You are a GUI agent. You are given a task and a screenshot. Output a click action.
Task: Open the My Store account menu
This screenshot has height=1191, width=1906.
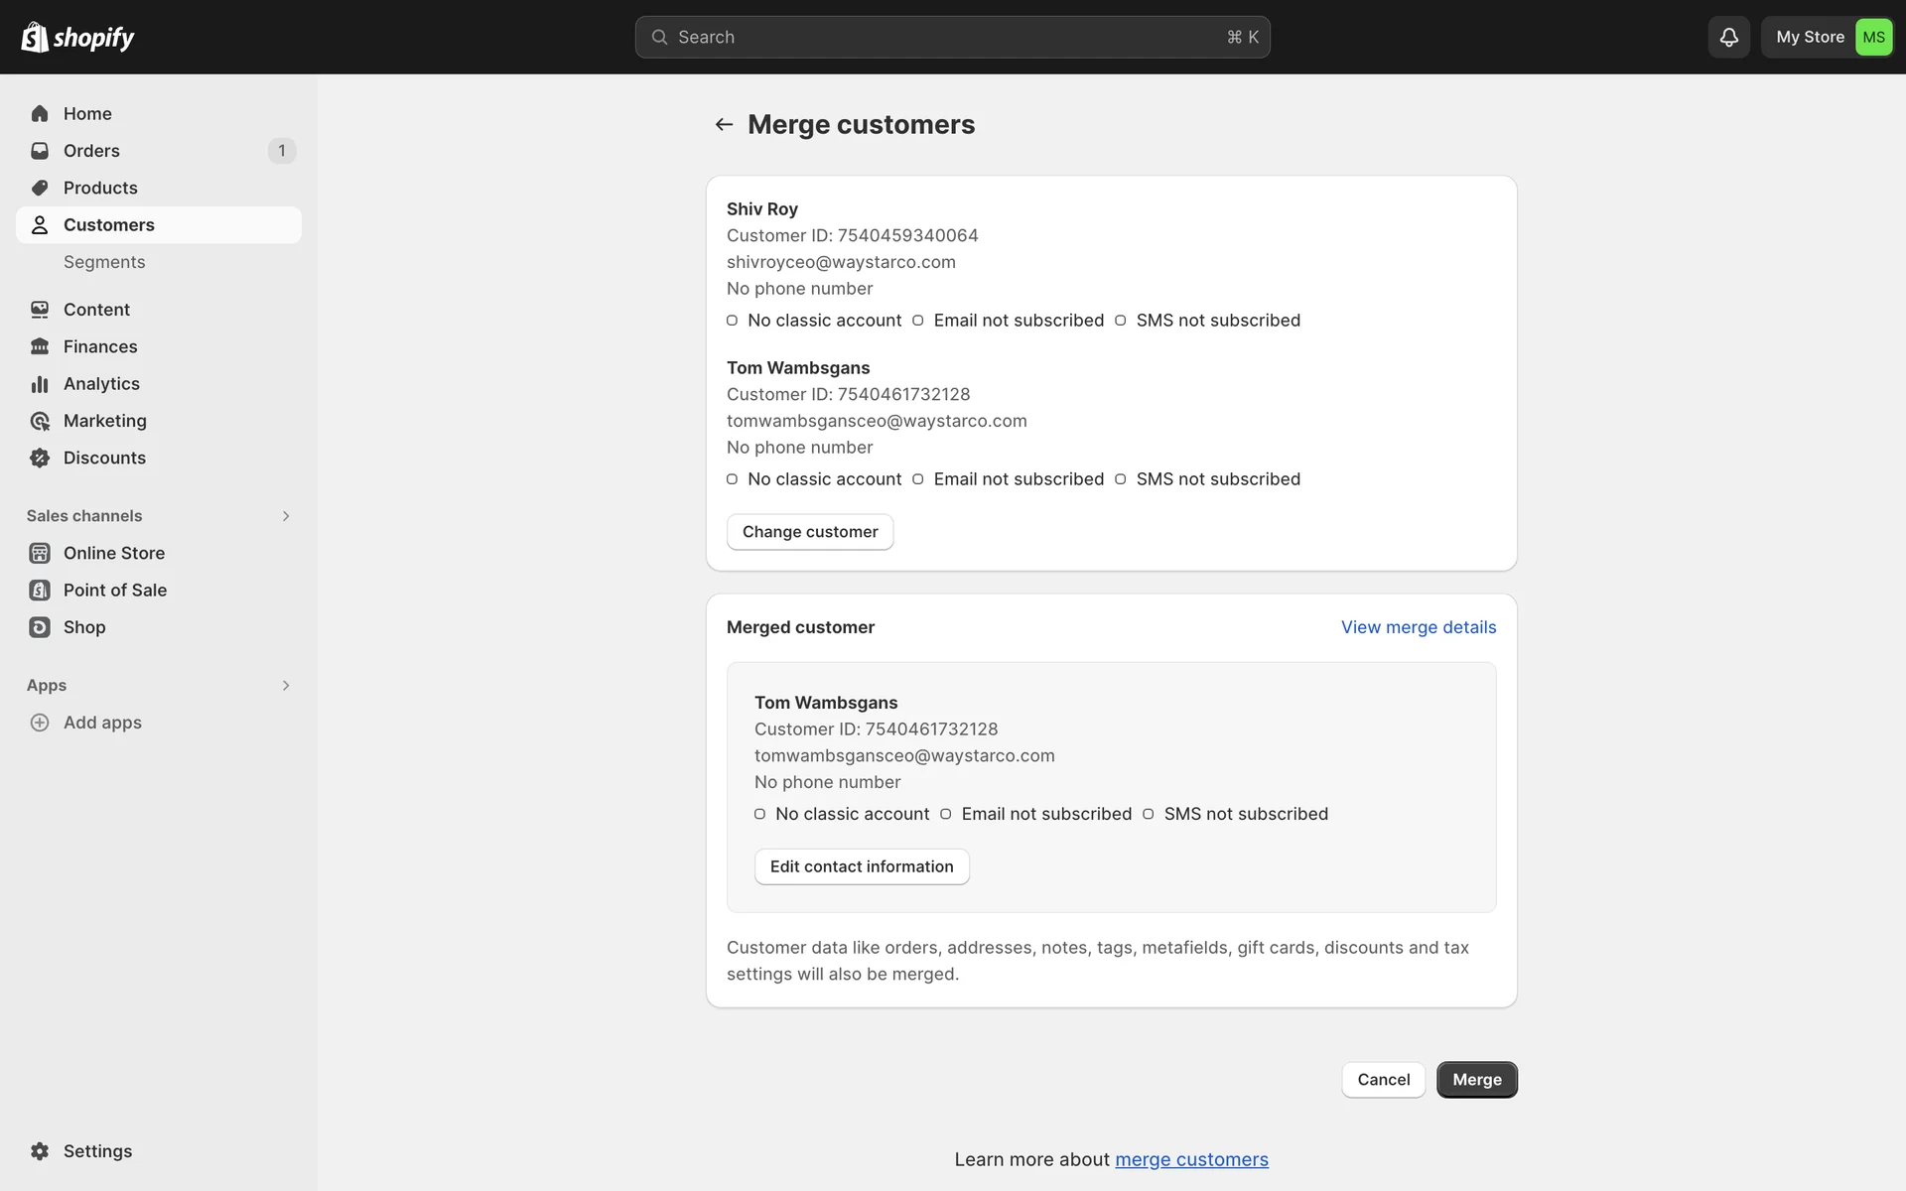[x=1828, y=37]
